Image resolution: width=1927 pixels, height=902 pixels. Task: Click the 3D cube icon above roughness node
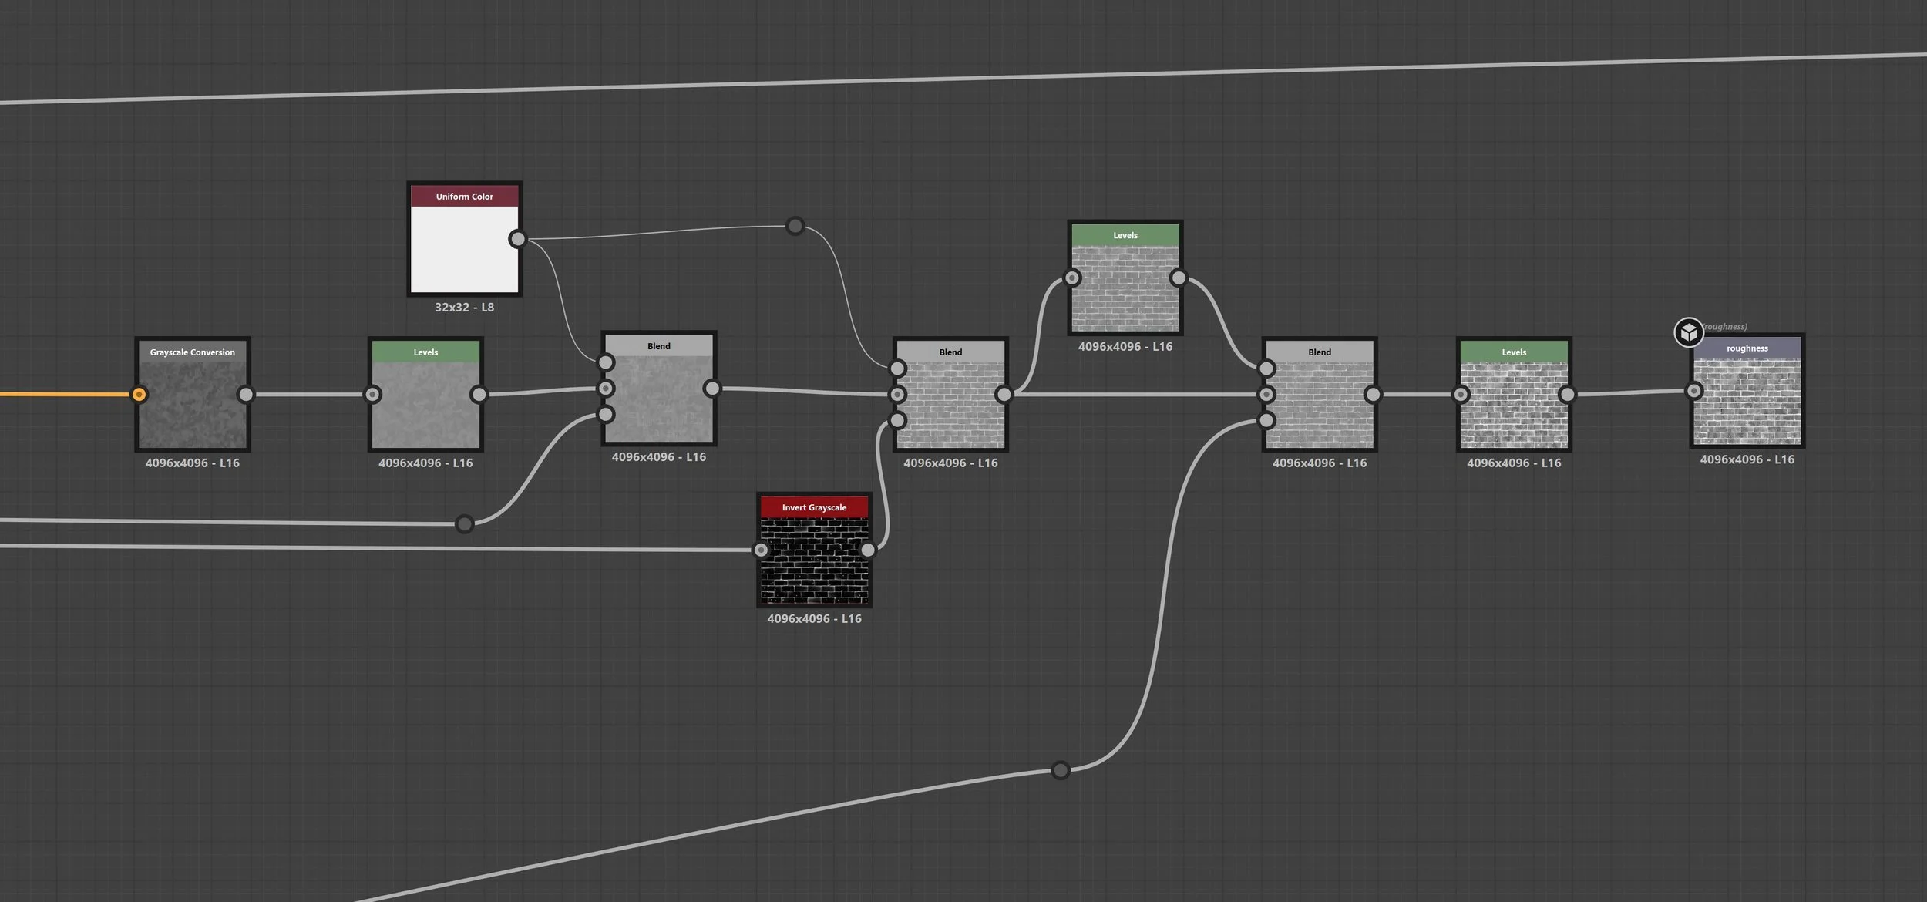tap(1688, 332)
